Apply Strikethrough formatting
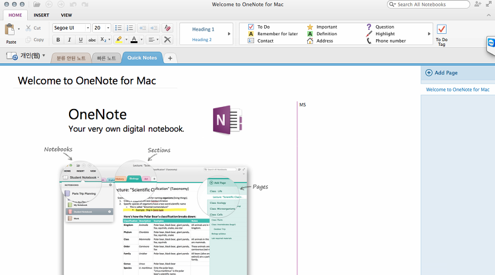The height and width of the screenshot is (275, 495). pos(92,39)
